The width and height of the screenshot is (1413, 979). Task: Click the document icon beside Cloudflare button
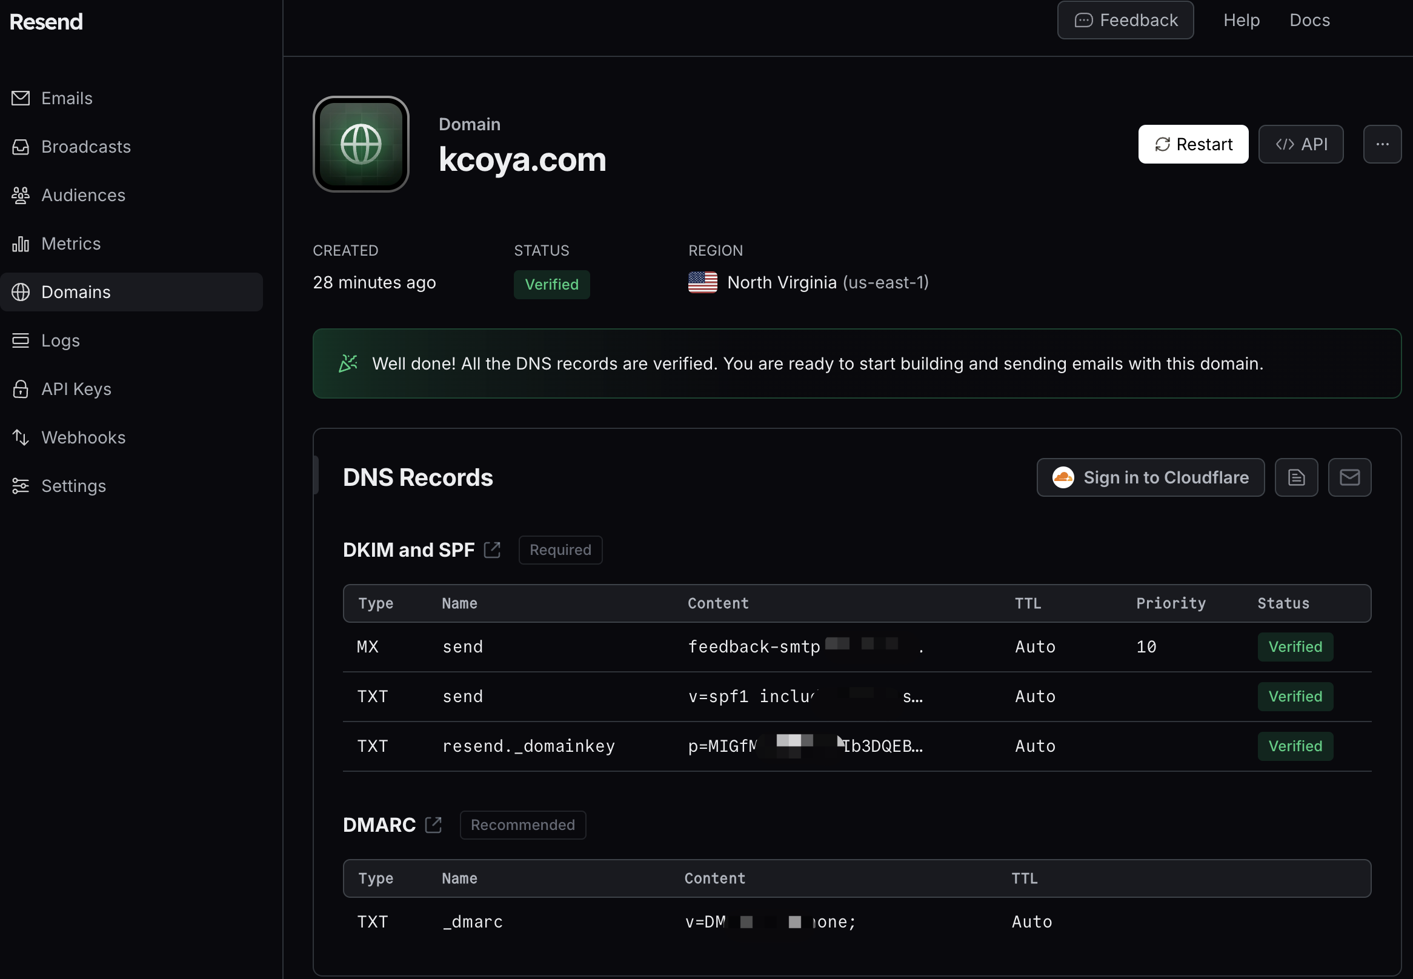[1296, 477]
